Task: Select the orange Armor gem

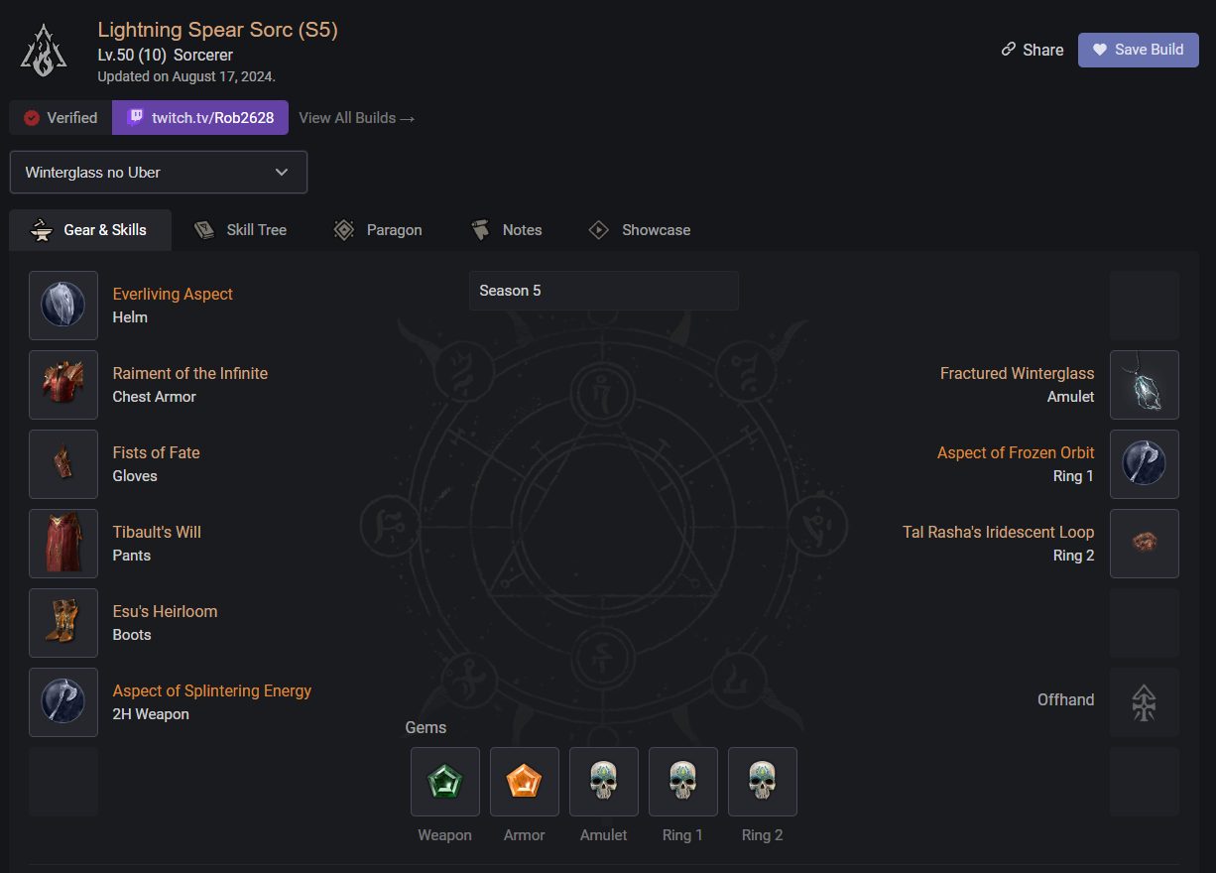Action: click(x=525, y=782)
